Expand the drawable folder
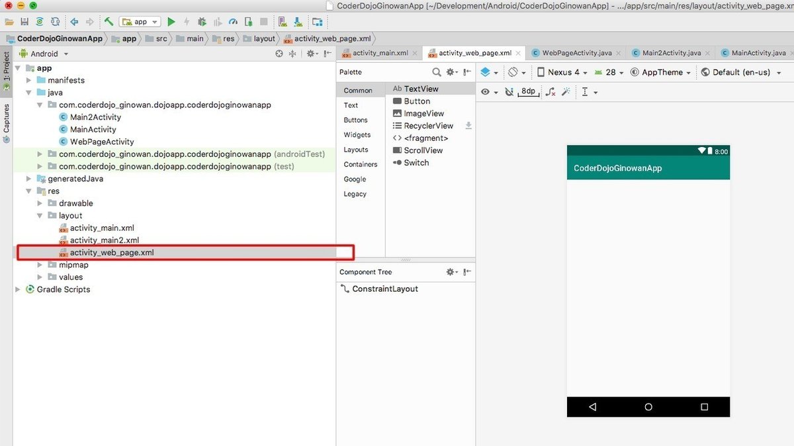Image resolution: width=794 pixels, height=446 pixels. click(x=40, y=203)
